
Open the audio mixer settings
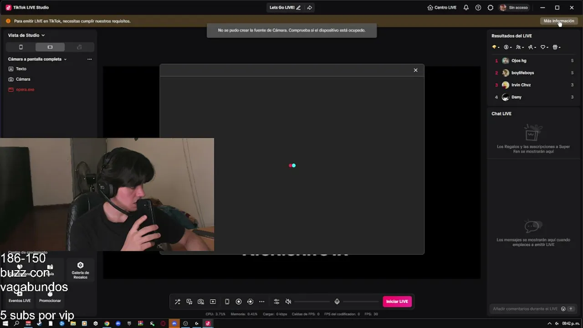point(276,302)
